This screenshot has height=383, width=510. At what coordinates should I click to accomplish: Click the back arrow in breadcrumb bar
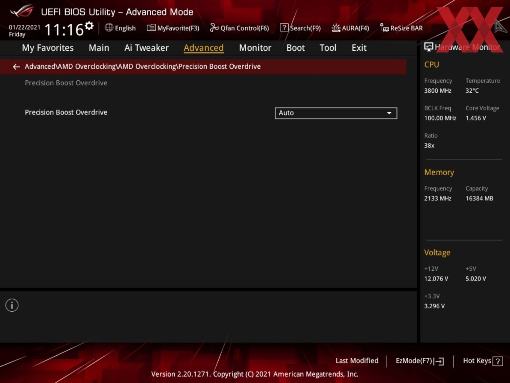pyautogui.click(x=16, y=67)
